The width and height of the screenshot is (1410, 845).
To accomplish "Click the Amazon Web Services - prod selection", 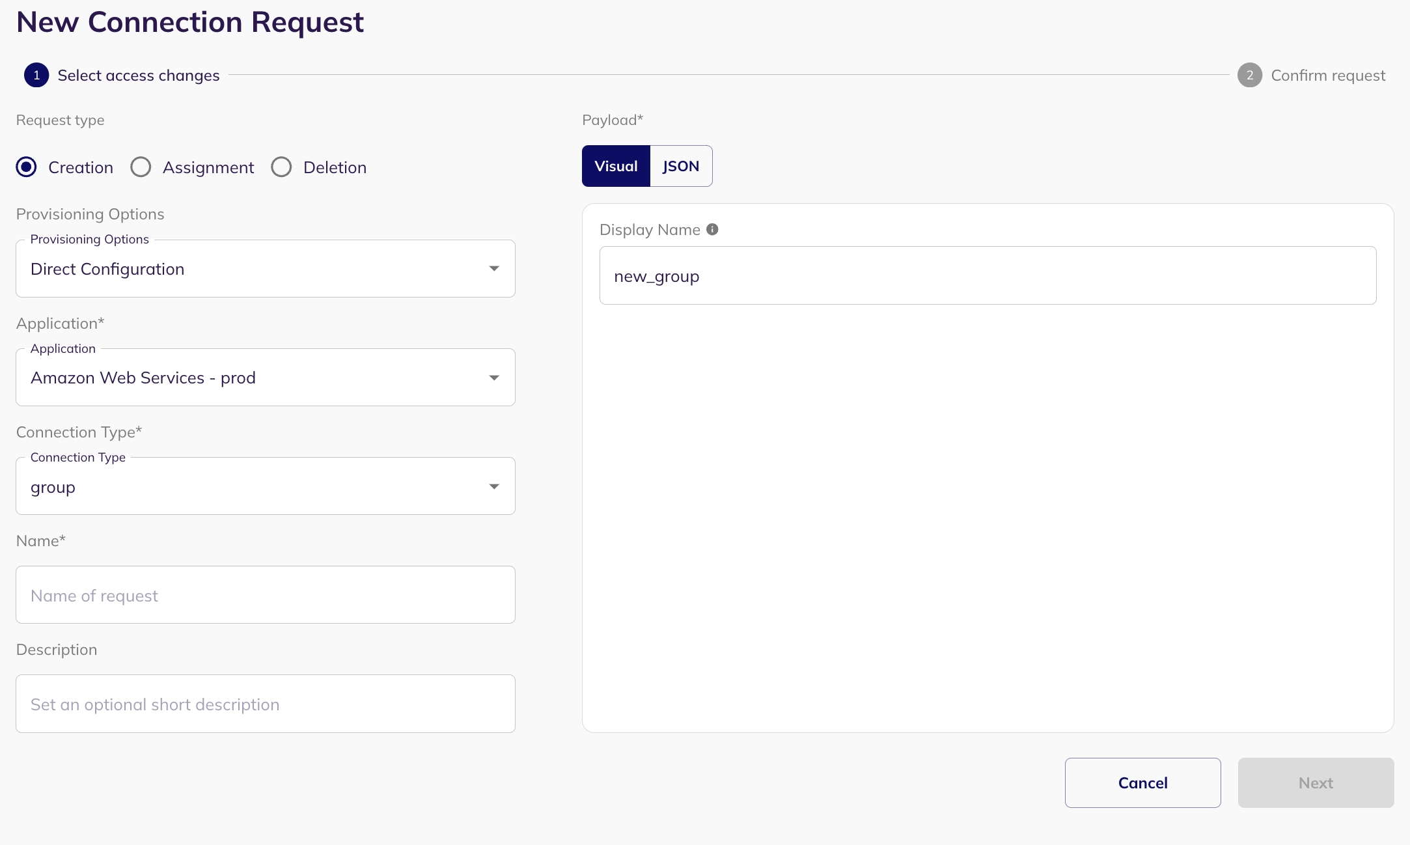I will pos(247,378).
